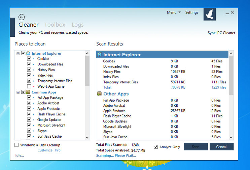
Task: Open the Info link
Action: pyautogui.click(x=58, y=150)
